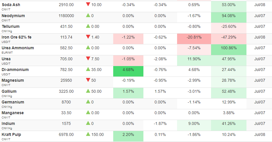Select the Kraft Pulp price 6978.00
272x142 pixels.
coord(66,134)
